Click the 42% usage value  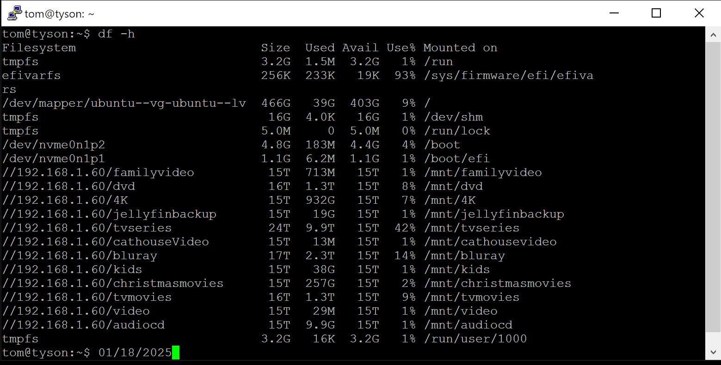[405, 228]
